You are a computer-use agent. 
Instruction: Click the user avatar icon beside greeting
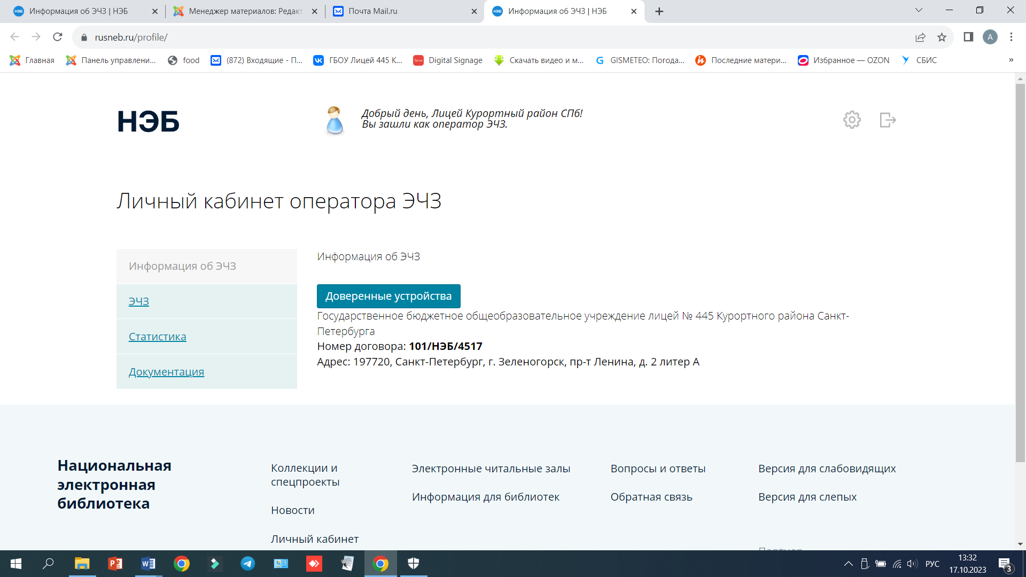(x=335, y=120)
